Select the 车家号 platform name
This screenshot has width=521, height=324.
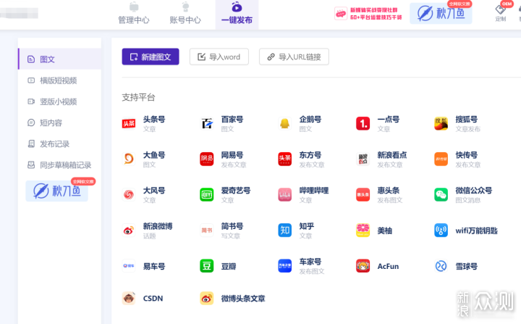(x=310, y=262)
